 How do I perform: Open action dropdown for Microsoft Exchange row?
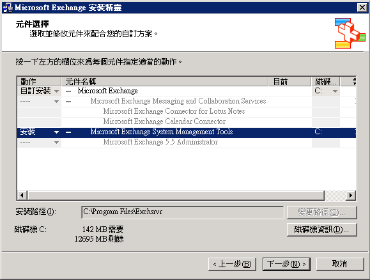pos(56,91)
